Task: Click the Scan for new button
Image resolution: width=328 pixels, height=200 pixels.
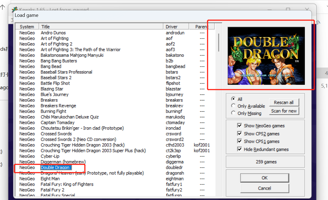Action: coord(284,111)
